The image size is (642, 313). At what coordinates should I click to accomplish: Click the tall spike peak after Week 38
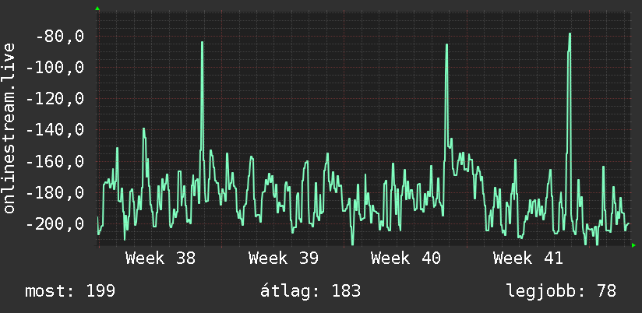203,42
